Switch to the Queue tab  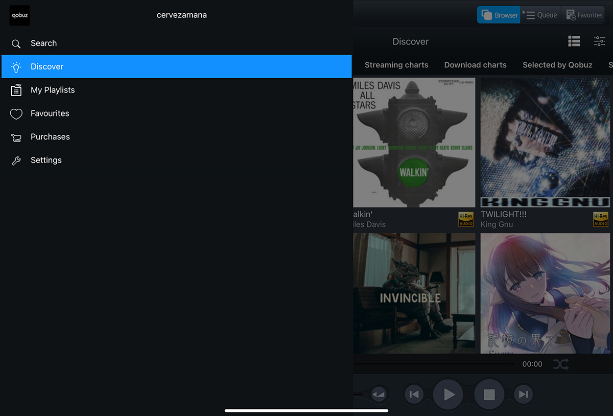pos(540,15)
